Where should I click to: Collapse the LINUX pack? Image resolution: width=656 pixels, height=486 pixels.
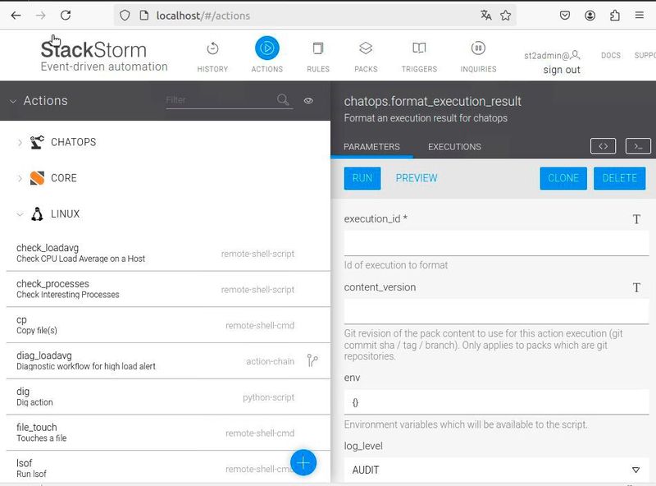point(20,214)
